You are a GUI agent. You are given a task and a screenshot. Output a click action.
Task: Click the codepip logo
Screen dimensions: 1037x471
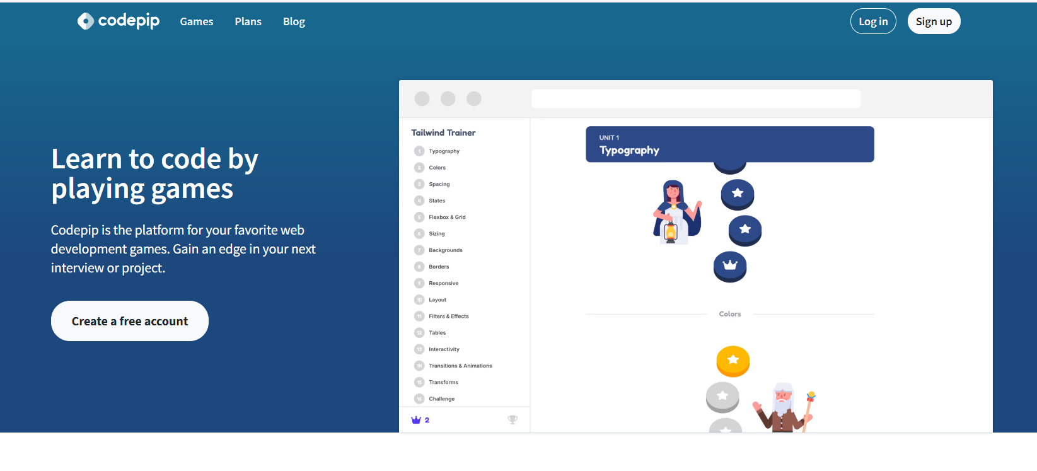coord(119,21)
